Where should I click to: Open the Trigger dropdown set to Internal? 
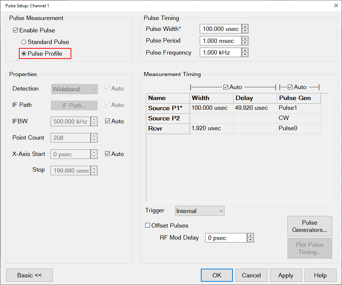(x=199, y=211)
